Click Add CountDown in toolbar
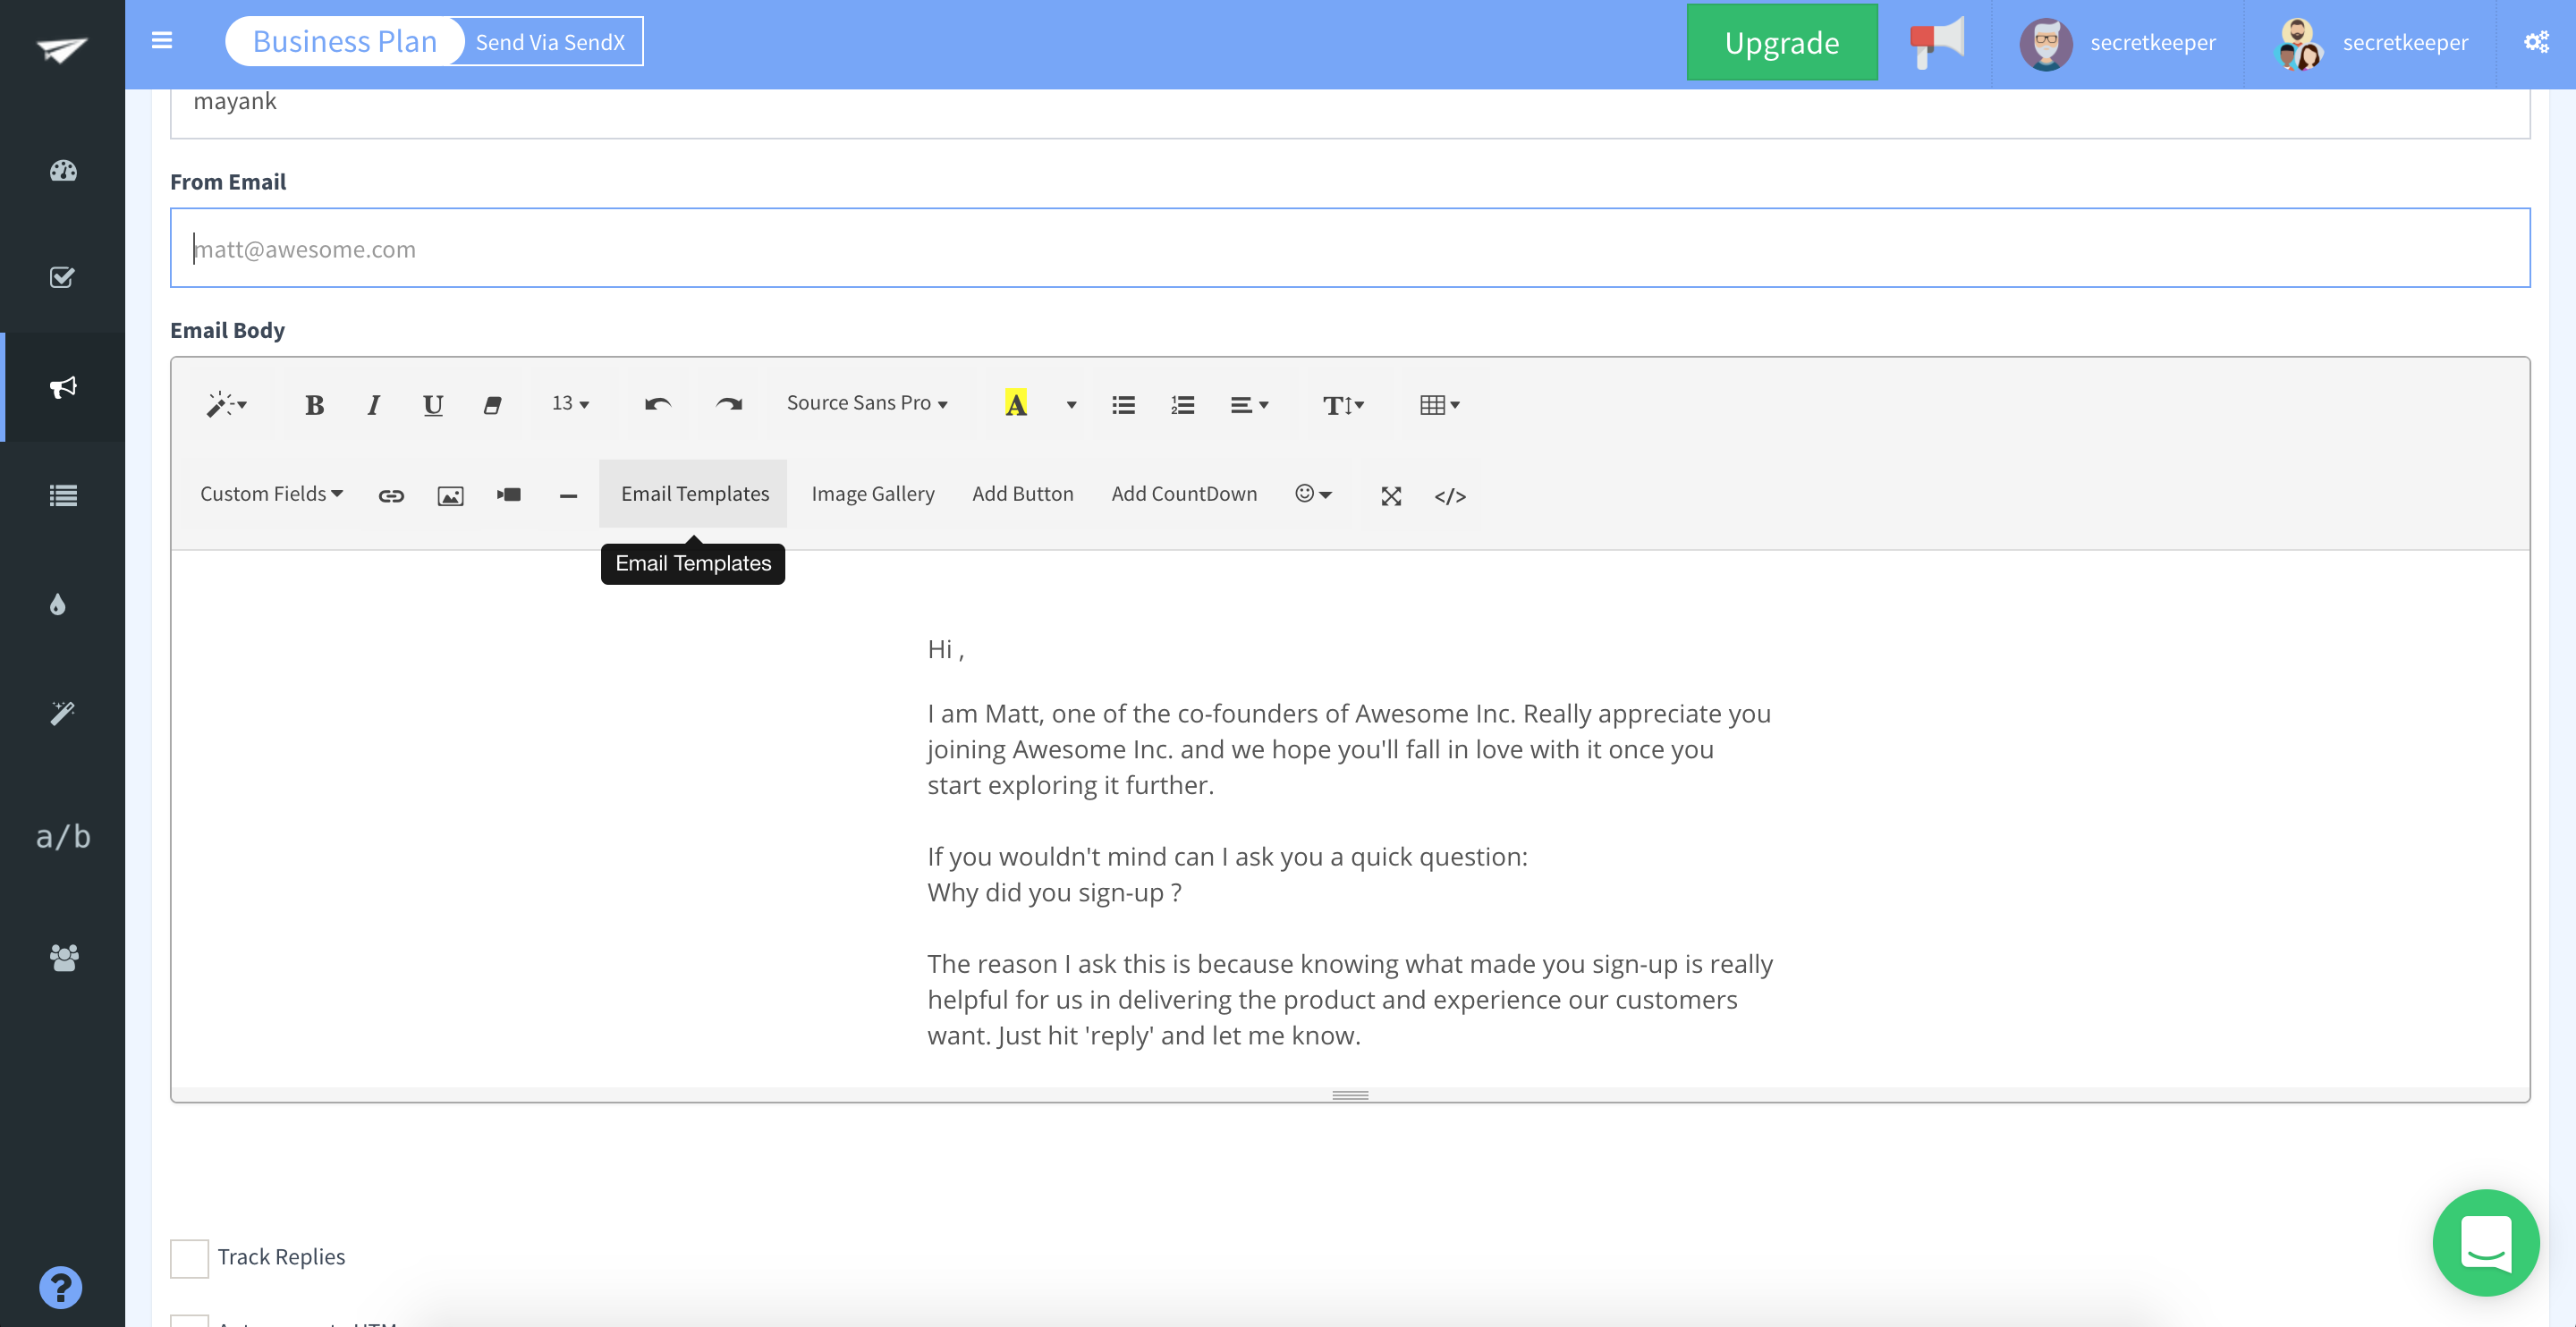Viewport: 2576px width, 1327px height. (x=1184, y=494)
